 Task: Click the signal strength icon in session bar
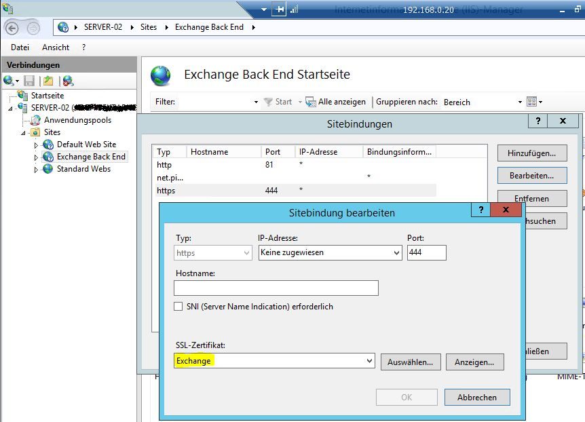pyautogui.click(x=295, y=9)
